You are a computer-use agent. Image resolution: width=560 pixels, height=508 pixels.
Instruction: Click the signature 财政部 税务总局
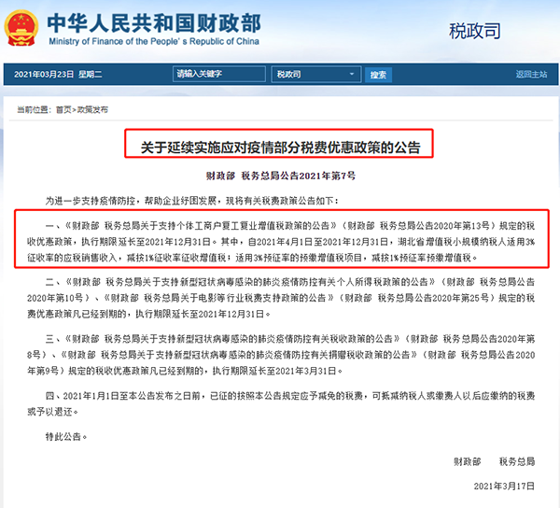coord(495,461)
